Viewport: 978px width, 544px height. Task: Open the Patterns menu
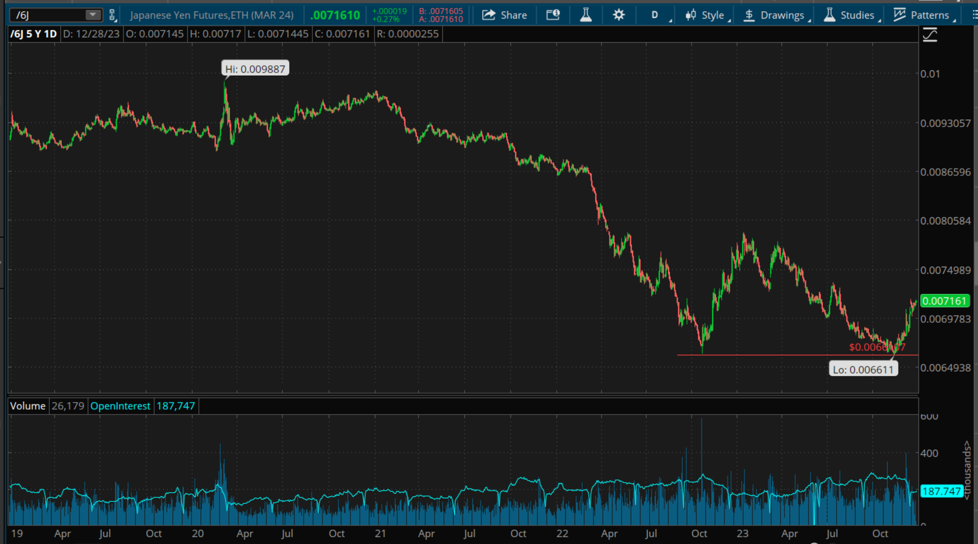coord(929,15)
